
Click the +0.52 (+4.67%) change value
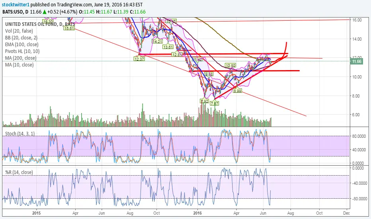62,12
